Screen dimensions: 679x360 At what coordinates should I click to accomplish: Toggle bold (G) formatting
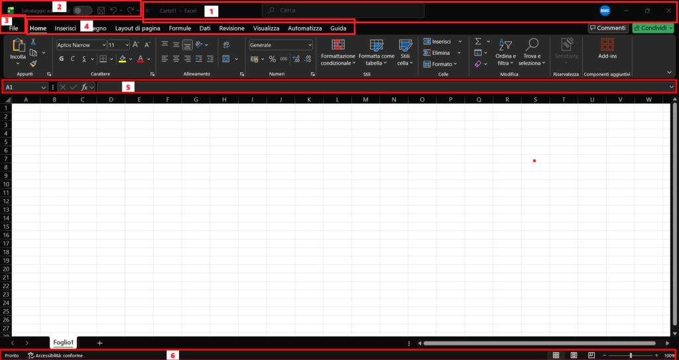[x=62, y=59]
